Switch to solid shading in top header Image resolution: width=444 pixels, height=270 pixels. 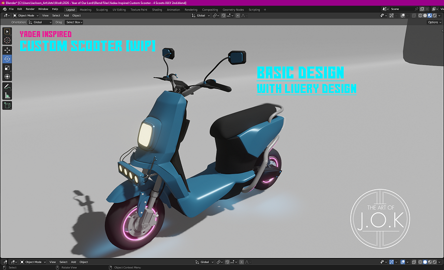click(425, 16)
